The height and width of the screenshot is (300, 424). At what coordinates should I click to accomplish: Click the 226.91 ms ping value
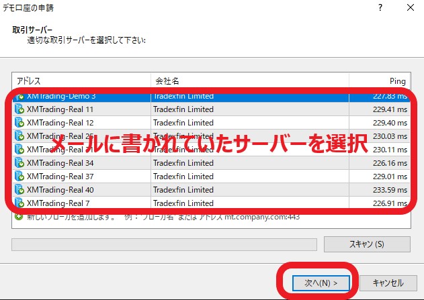pos(390,203)
